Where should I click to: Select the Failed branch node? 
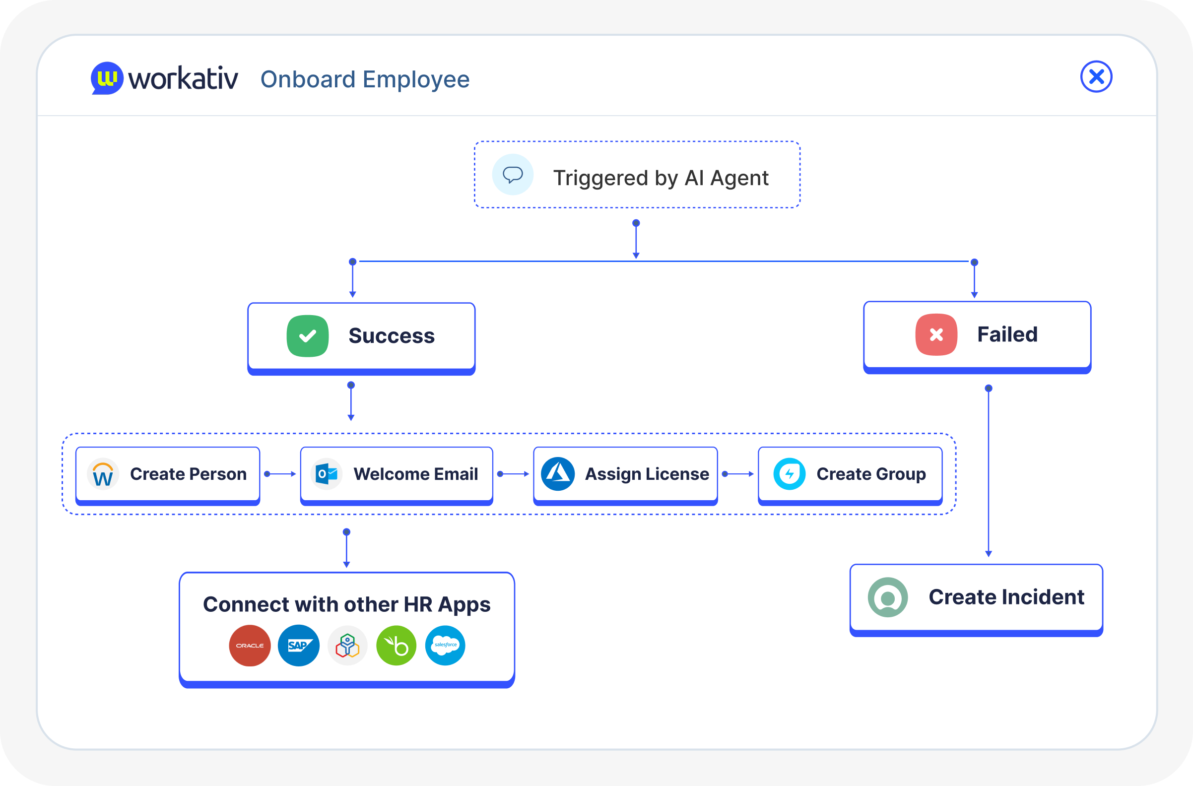(x=977, y=335)
